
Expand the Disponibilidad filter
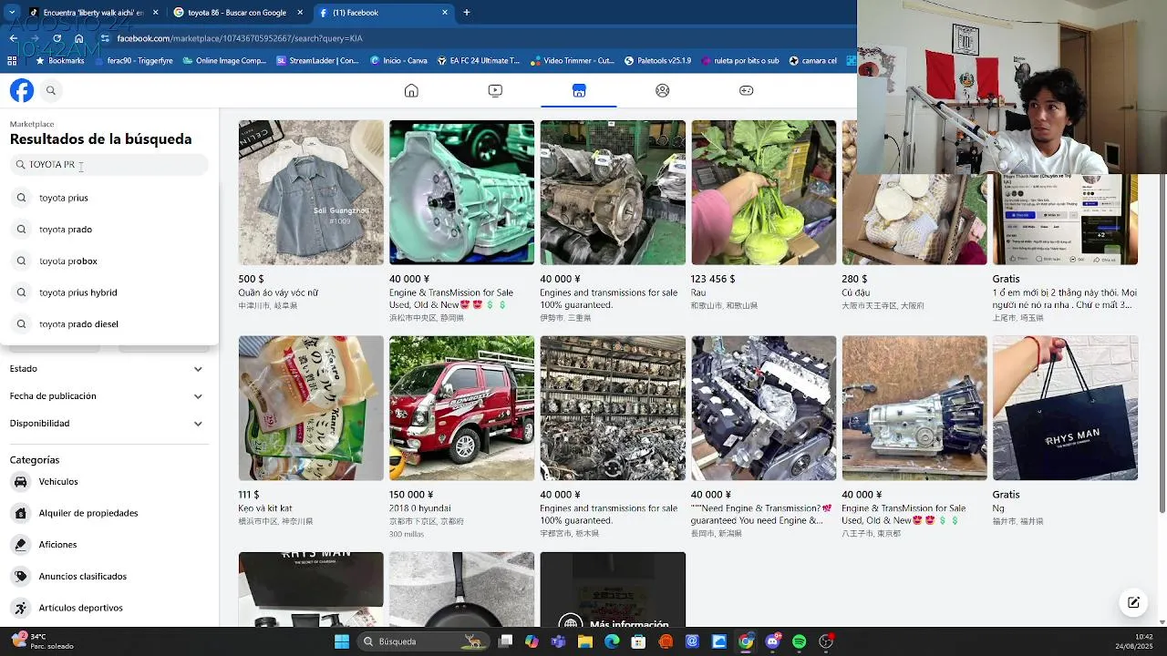(109, 424)
